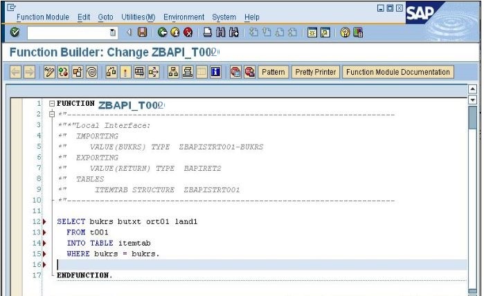Collapse the comment block on line 2
484x296 pixels.
pyautogui.click(x=52, y=114)
